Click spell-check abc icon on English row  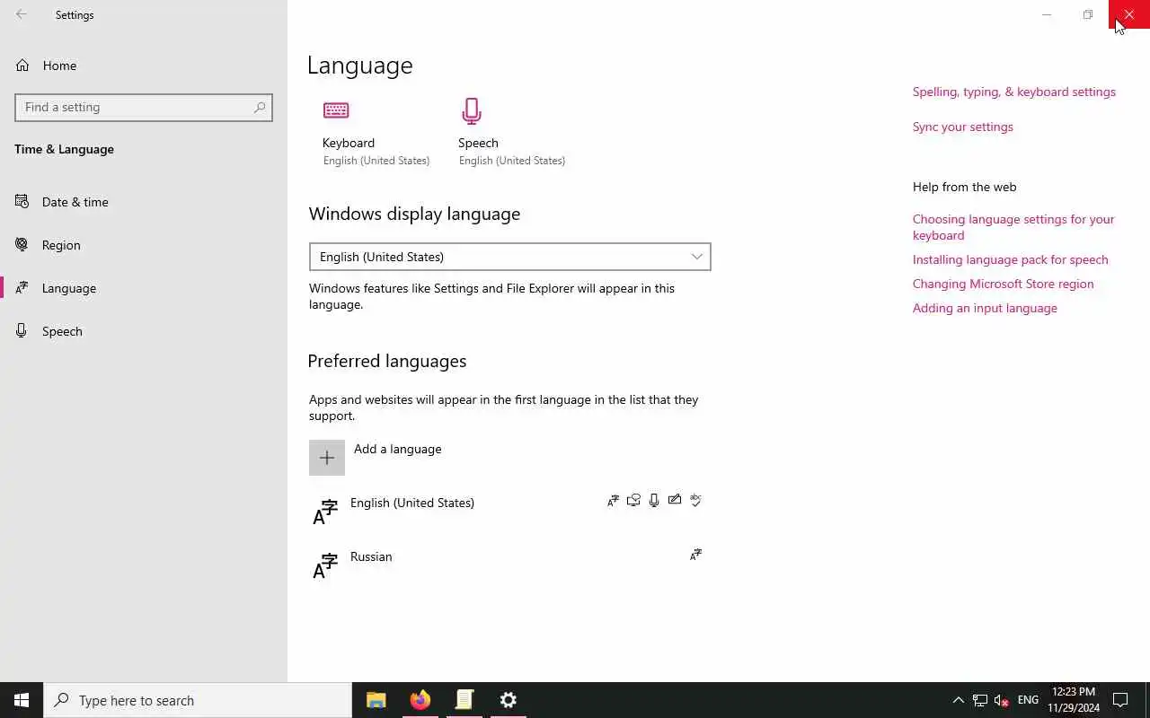click(x=695, y=500)
